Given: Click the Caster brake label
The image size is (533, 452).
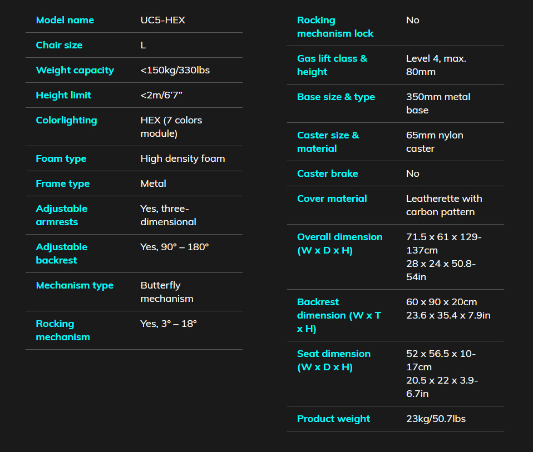Looking at the screenshot, I should coord(327,173).
